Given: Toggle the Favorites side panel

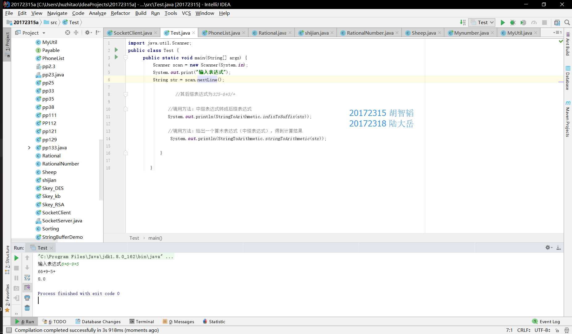Looking at the screenshot, I should (x=7, y=298).
